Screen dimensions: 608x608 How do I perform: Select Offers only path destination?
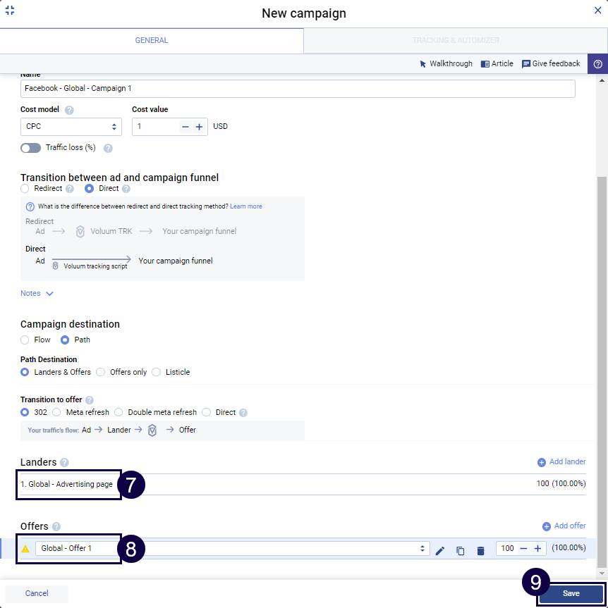point(101,372)
